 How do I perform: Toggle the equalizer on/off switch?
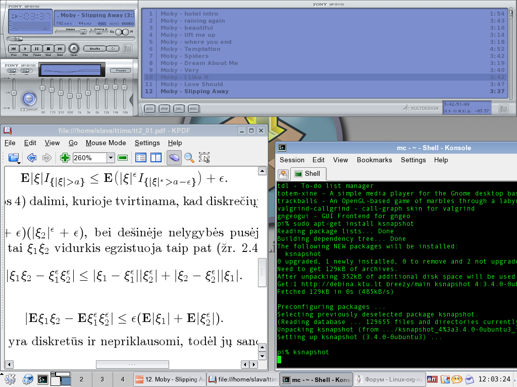12,71
